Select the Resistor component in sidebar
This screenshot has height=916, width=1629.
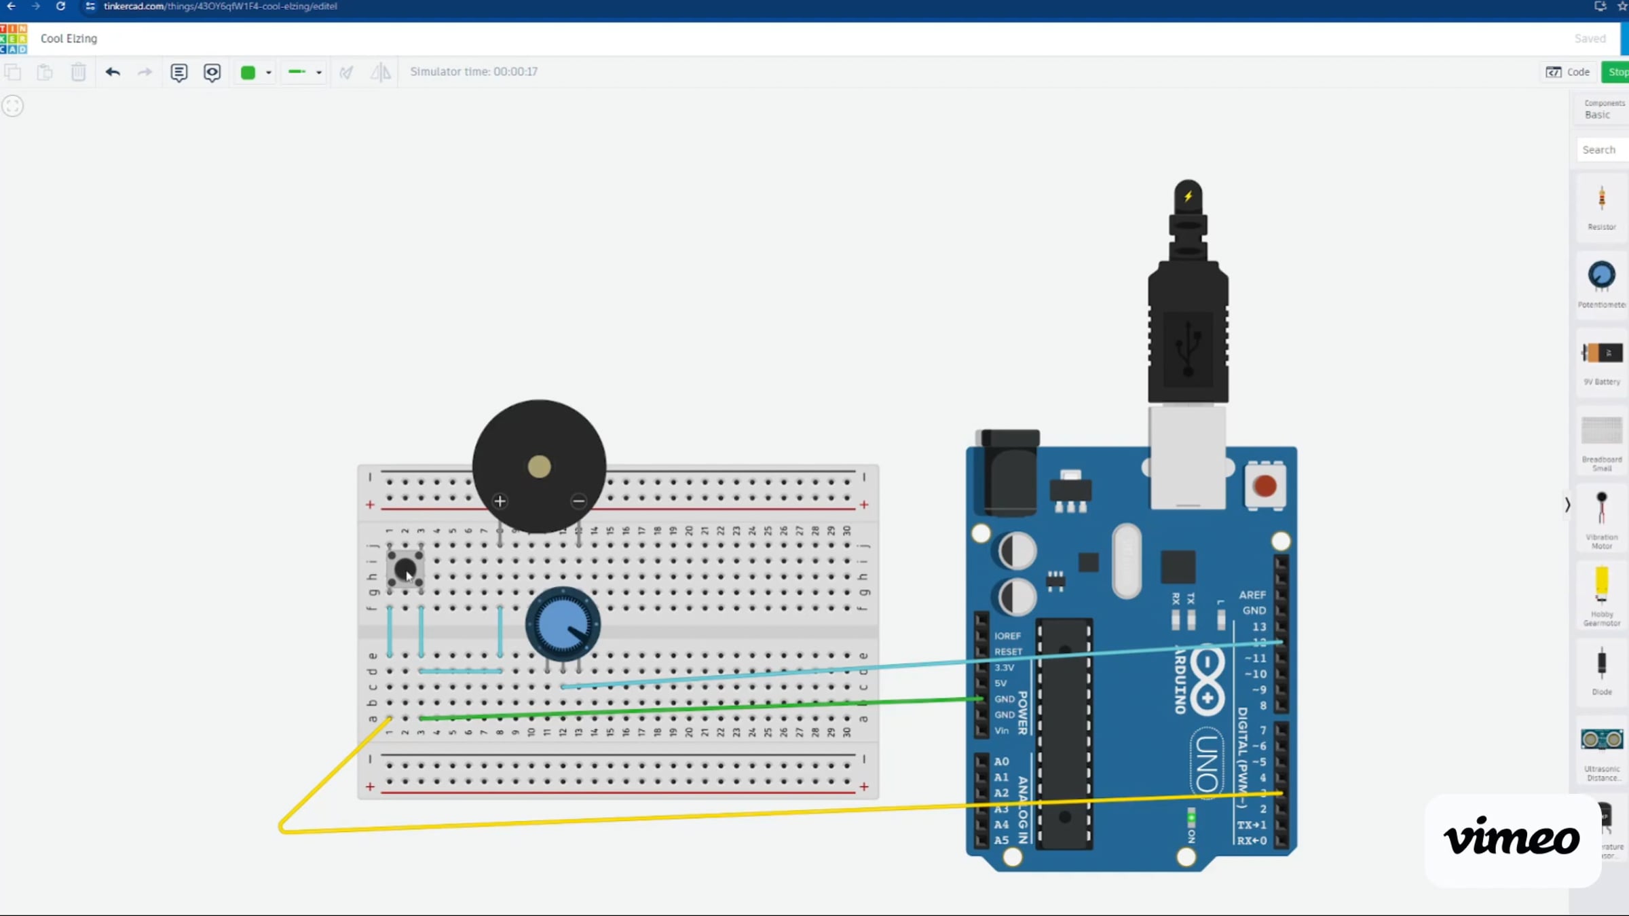tap(1601, 206)
